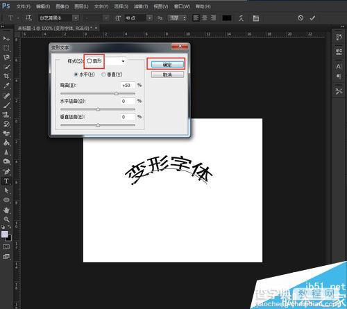Click the foreground color swatch
Screen dimensions: 347x309
[5, 234]
